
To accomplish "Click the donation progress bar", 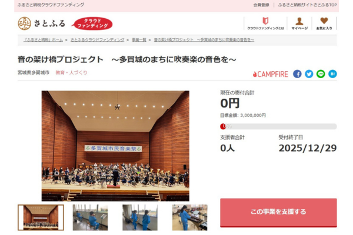I will click(278, 126).
